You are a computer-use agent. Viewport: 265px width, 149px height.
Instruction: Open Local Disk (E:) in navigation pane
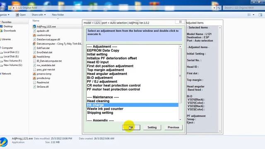[11, 56]
